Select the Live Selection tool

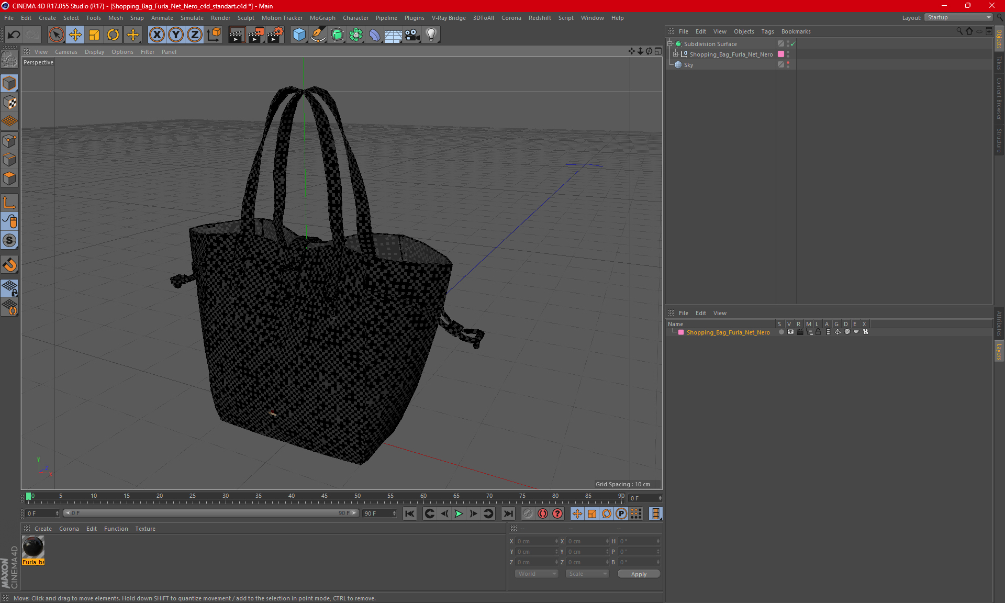pos(56,35)
